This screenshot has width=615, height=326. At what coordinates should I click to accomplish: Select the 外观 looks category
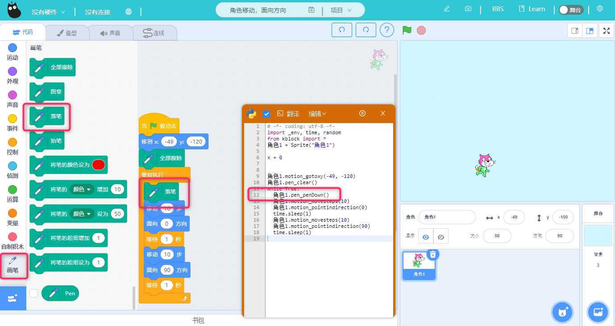point(12,76)
